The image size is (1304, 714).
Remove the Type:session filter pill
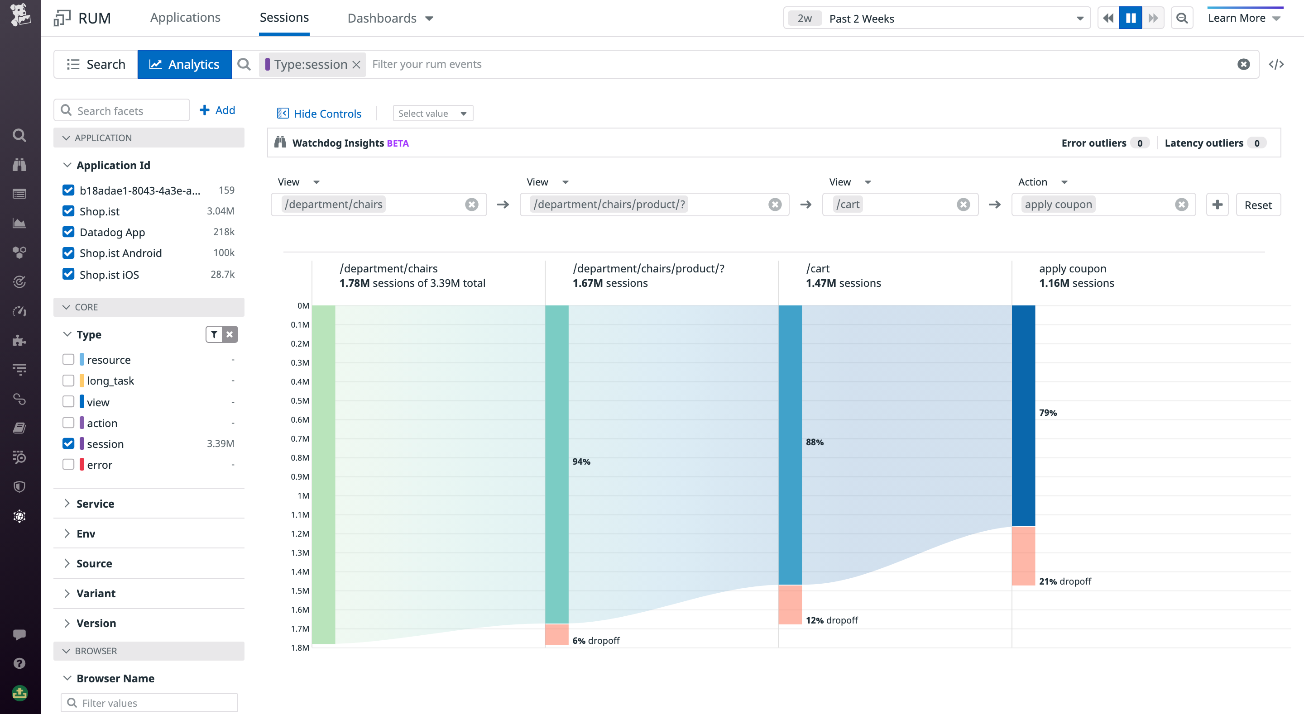click(x=357, y=64)
